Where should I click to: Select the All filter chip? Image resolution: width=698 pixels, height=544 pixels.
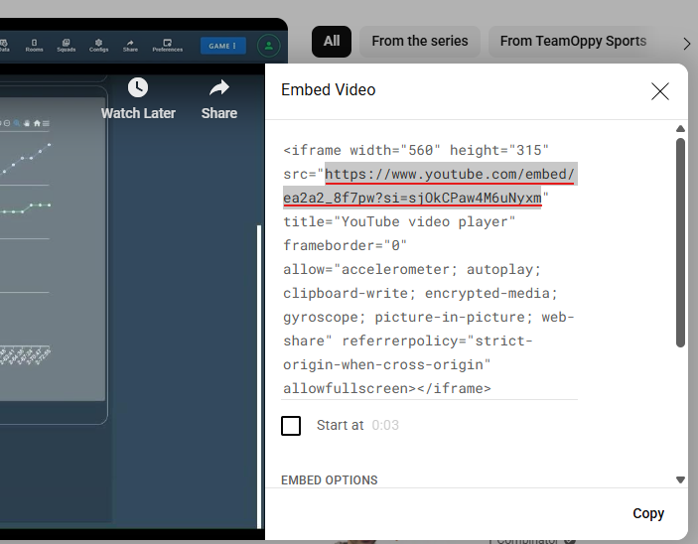(332, 42)
